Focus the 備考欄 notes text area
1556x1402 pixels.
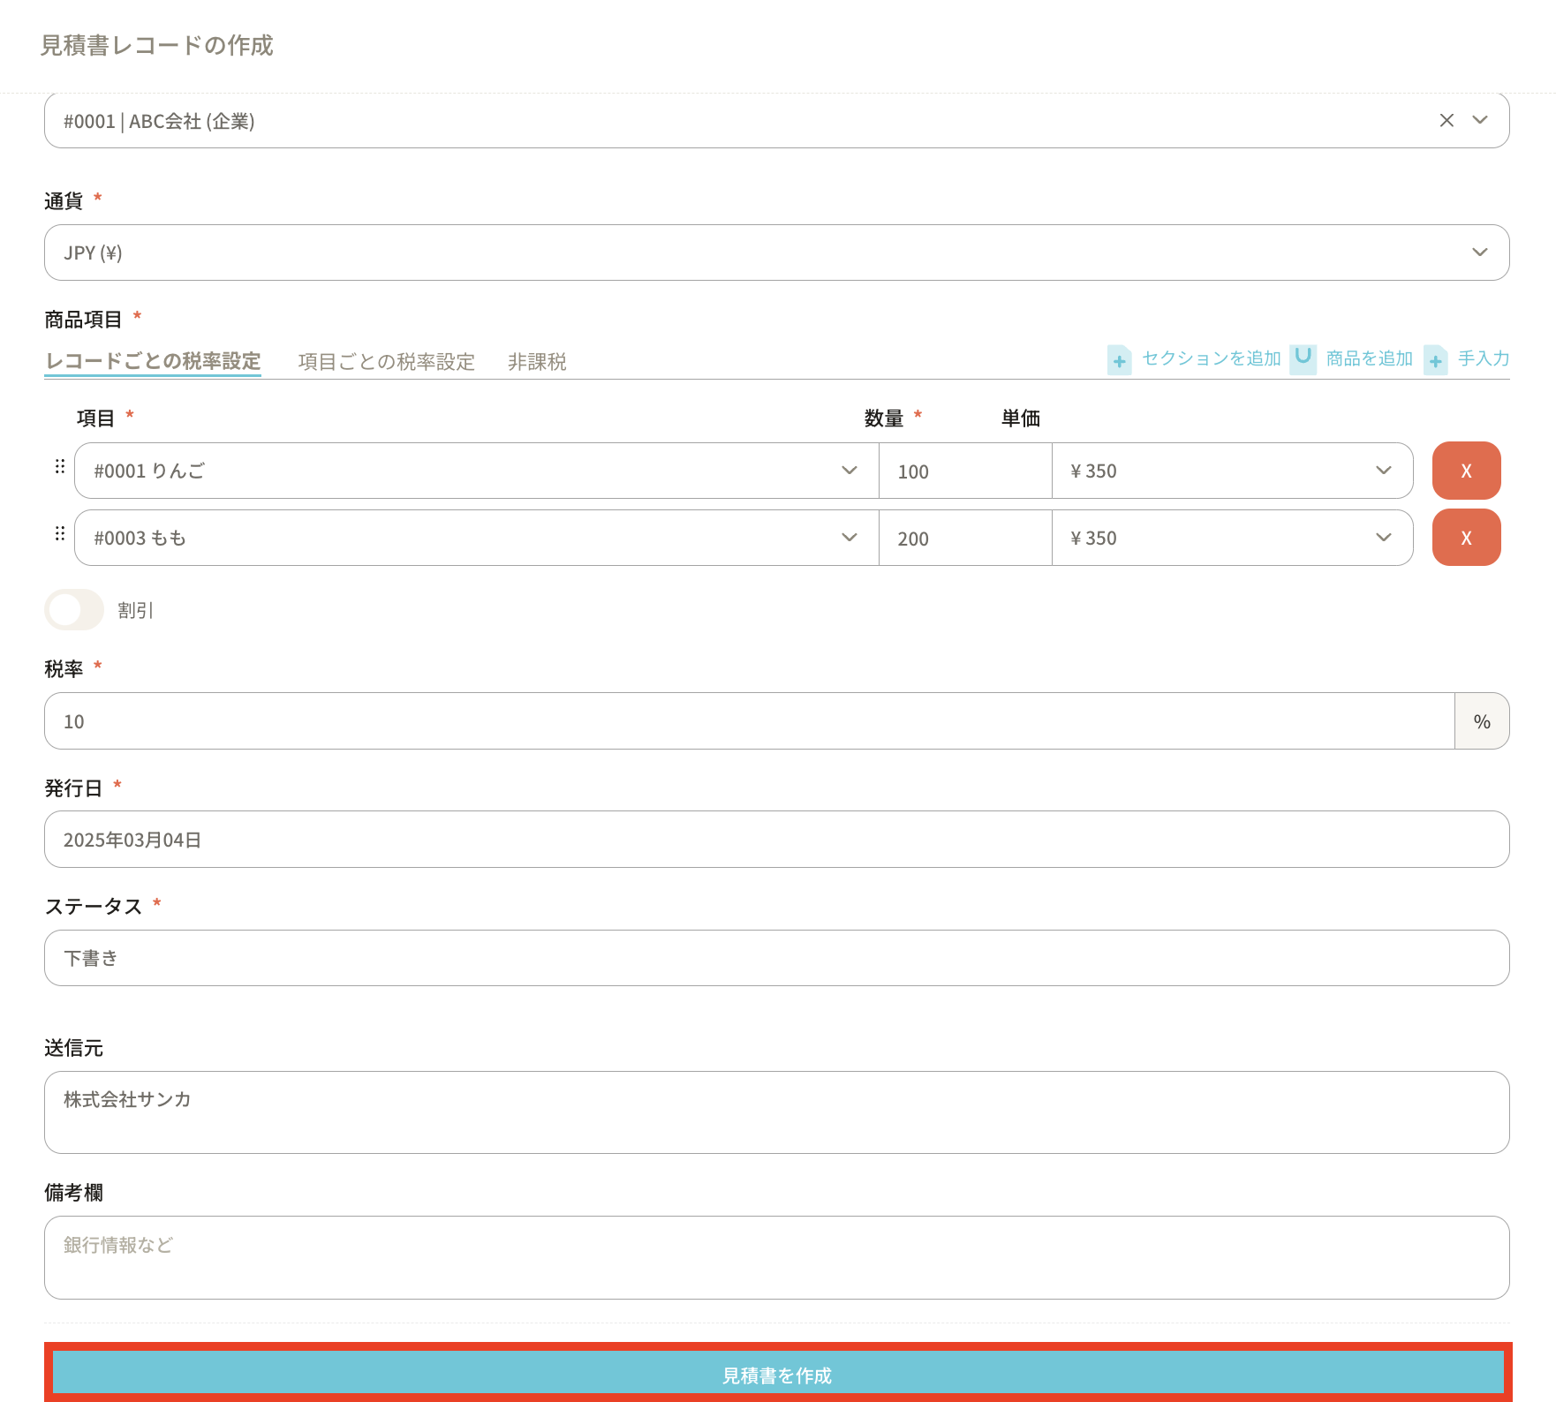pyautogui.click(x=776, y=1257)
